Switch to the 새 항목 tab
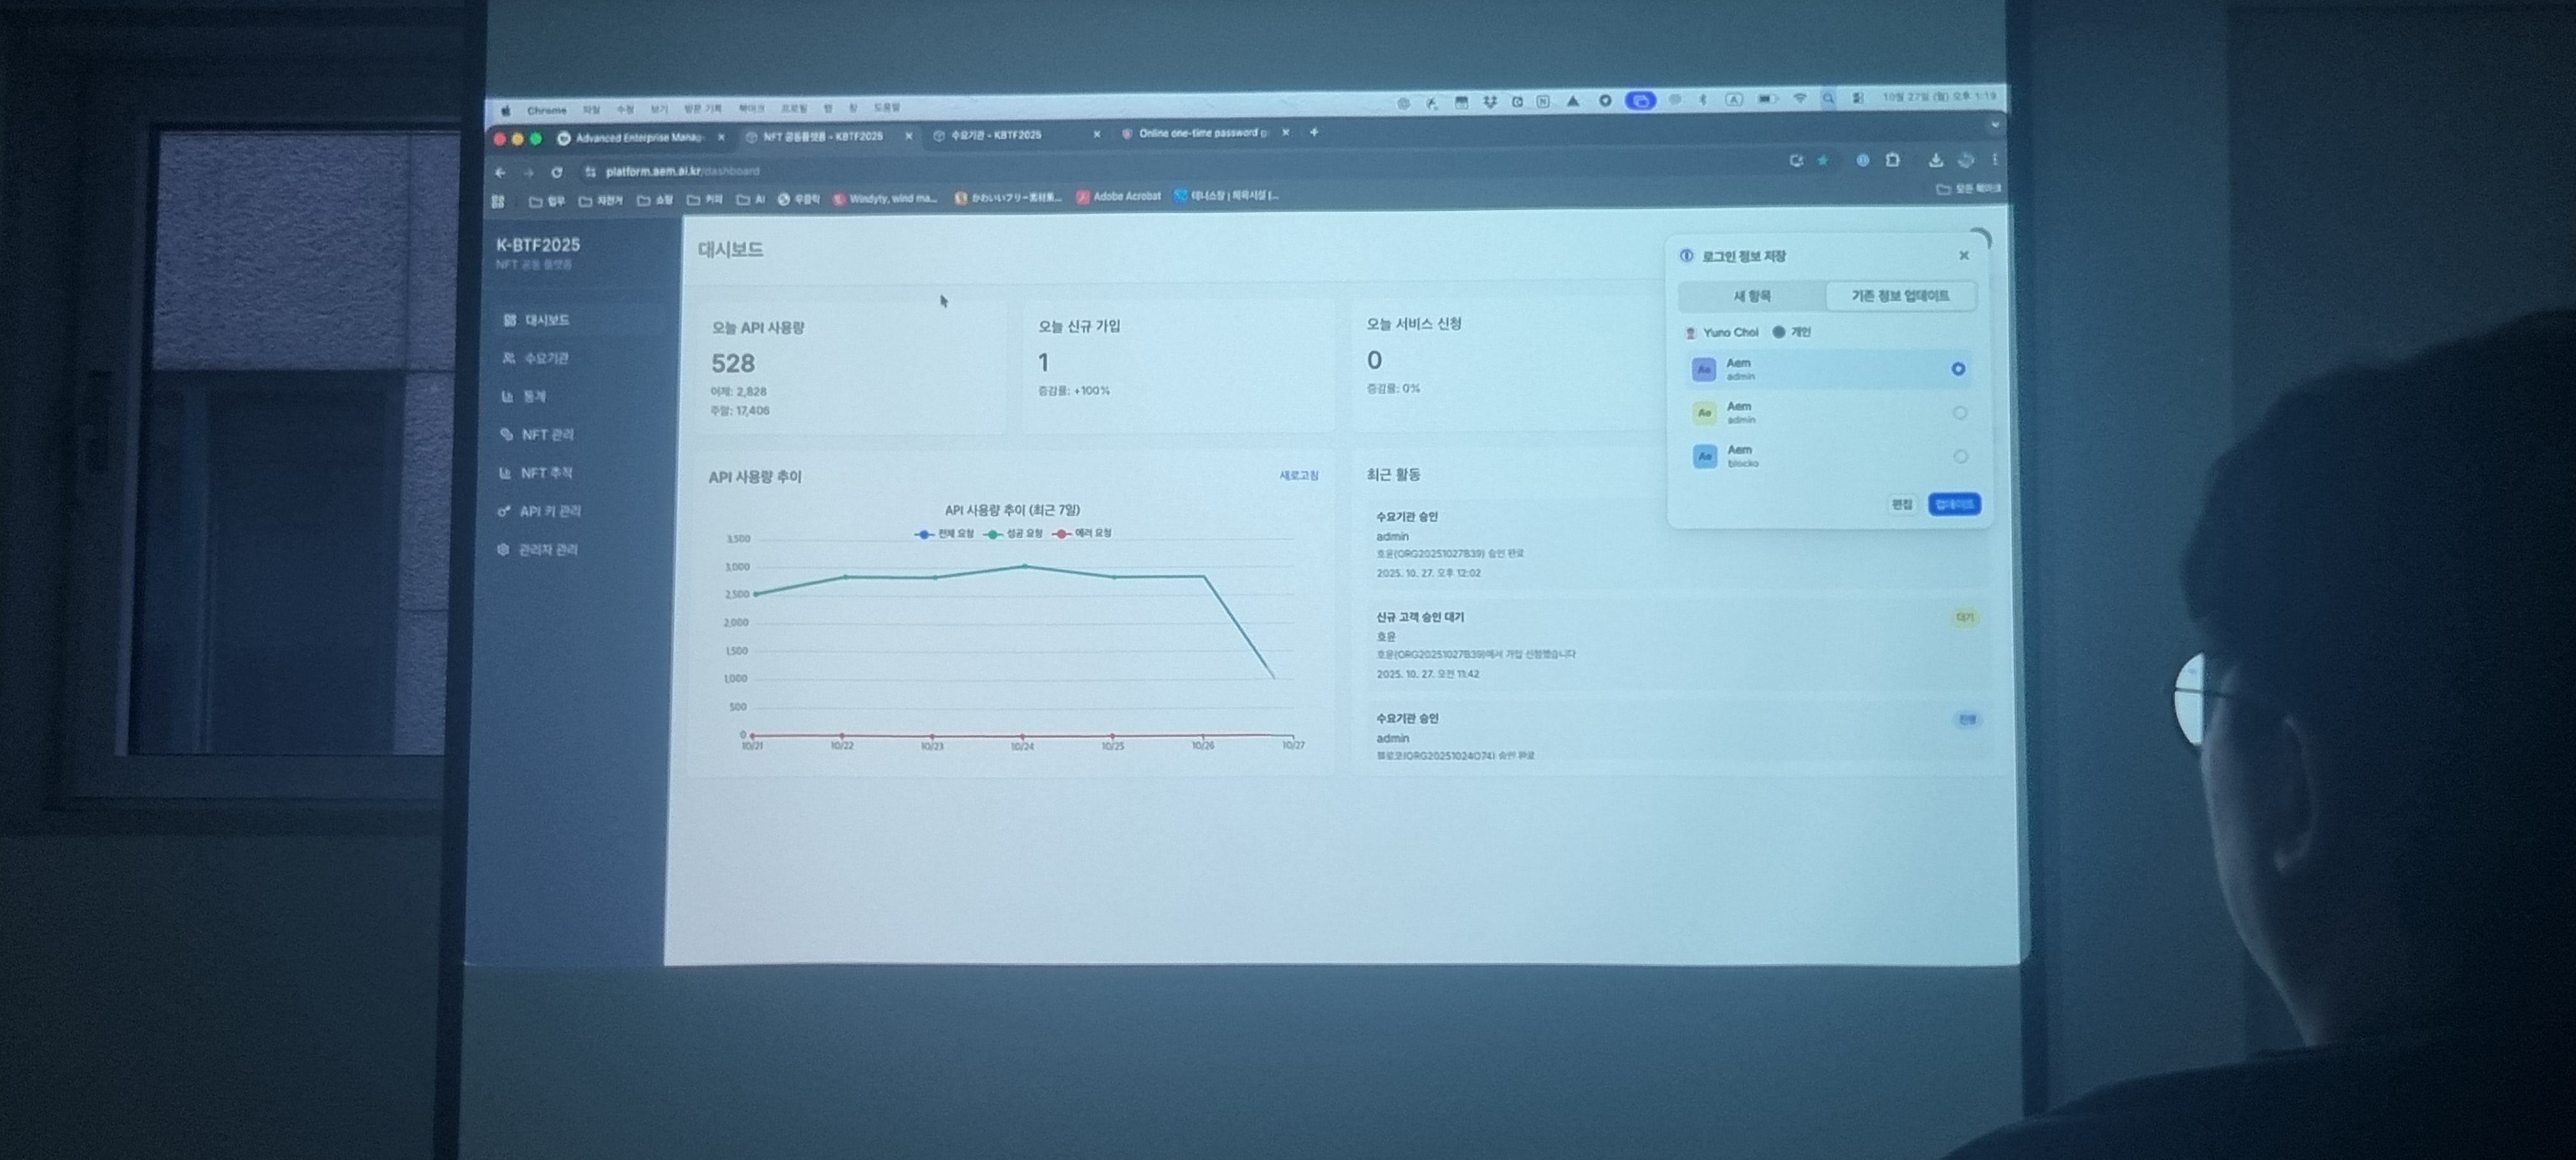Screen dimensions: 2576x1160 pyautogui.click(x=1751, y=296)
